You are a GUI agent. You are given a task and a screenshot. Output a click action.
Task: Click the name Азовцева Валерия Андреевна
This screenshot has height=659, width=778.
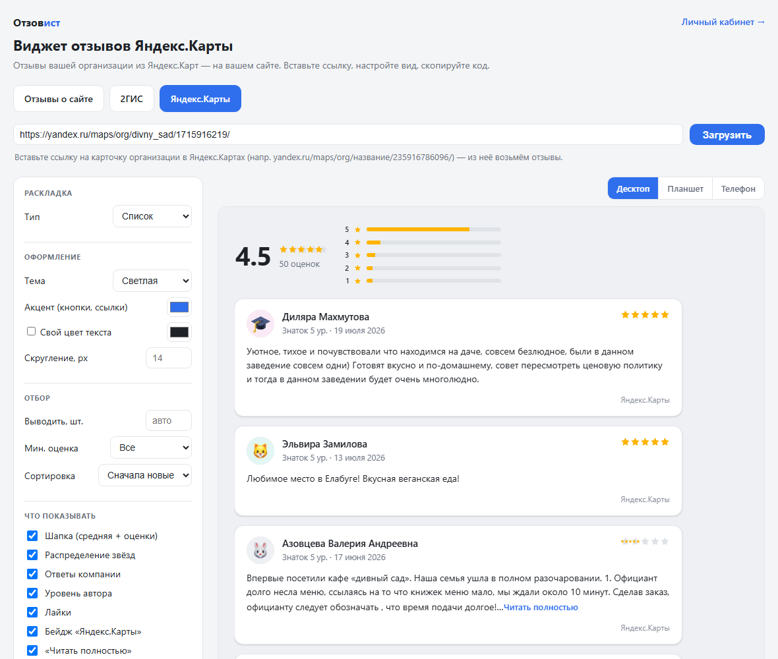tap(350, 544)
